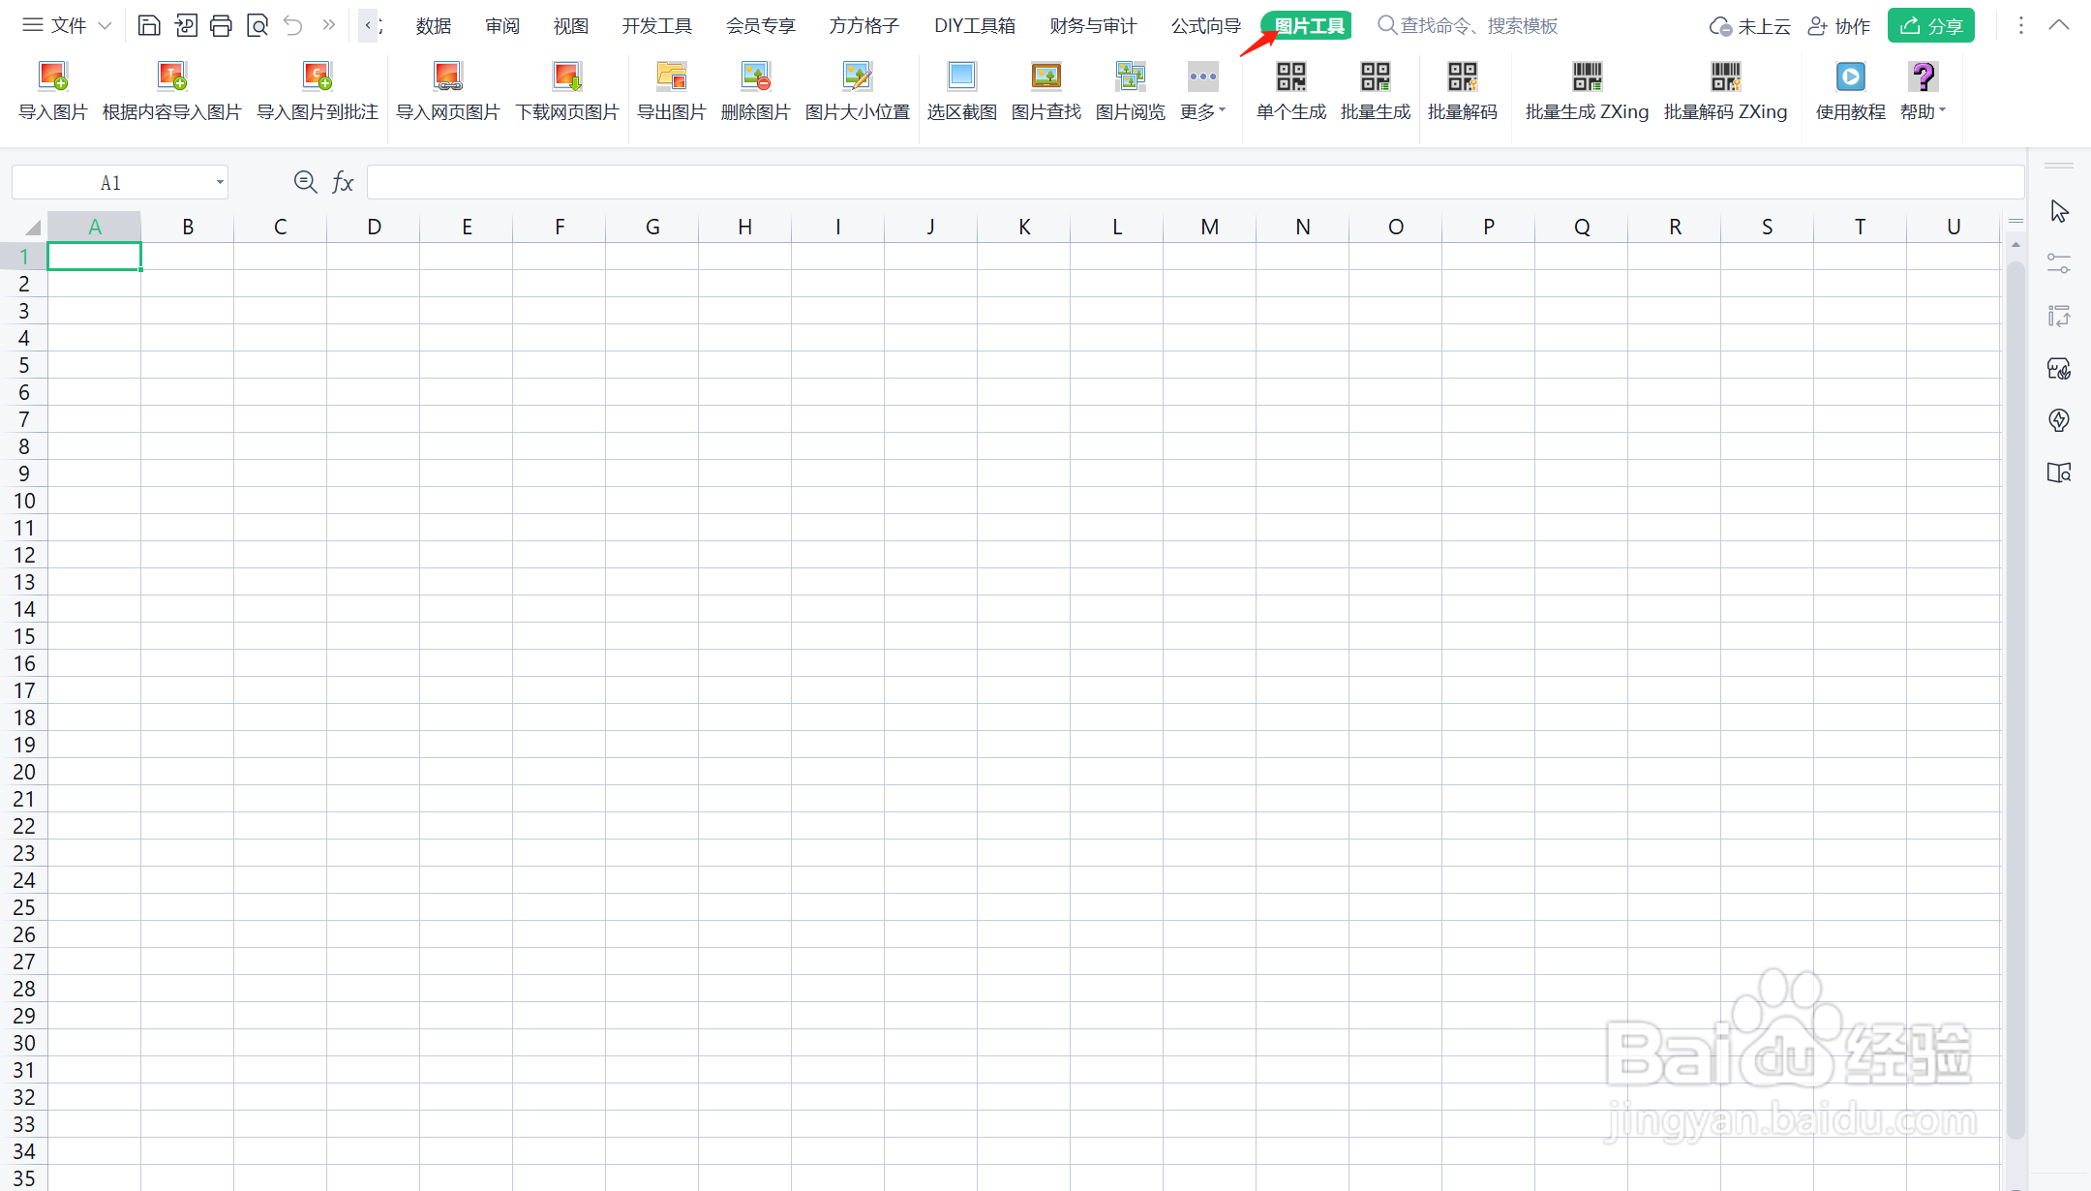Open 导入图片到批注 tool
2091x1191 pixels.
pos(318,91)
